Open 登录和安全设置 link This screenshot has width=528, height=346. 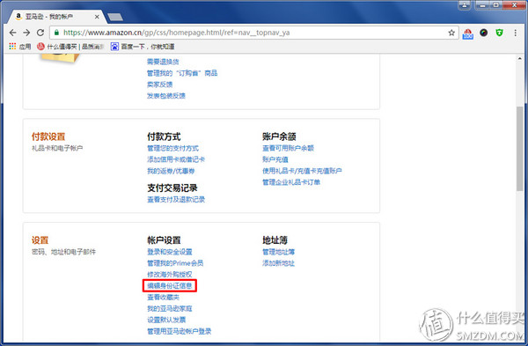[170, 252]
